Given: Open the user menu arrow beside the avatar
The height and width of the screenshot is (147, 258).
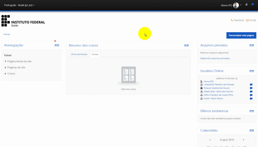Looking at the screenshot, I should tap(241, 5).
